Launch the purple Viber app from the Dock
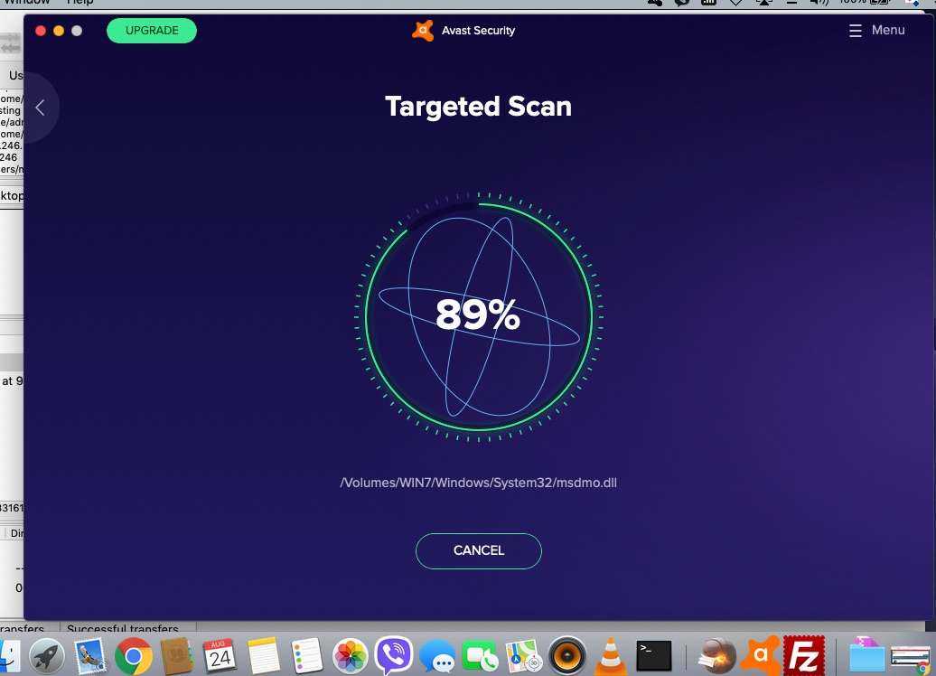The height and width of the screenshot is (676, 936). [393, 656]
